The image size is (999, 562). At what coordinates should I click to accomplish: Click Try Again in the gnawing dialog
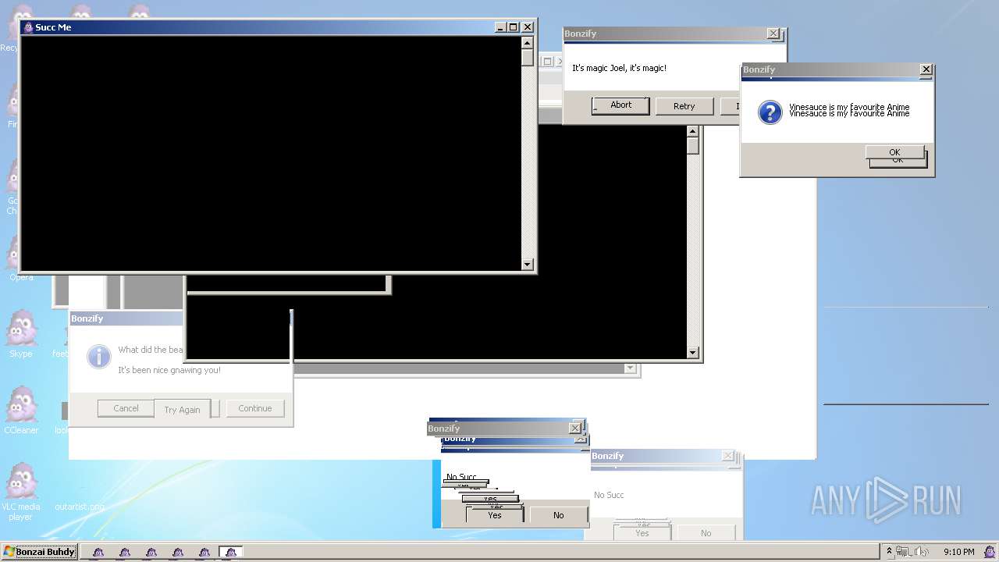coord(182,410)
